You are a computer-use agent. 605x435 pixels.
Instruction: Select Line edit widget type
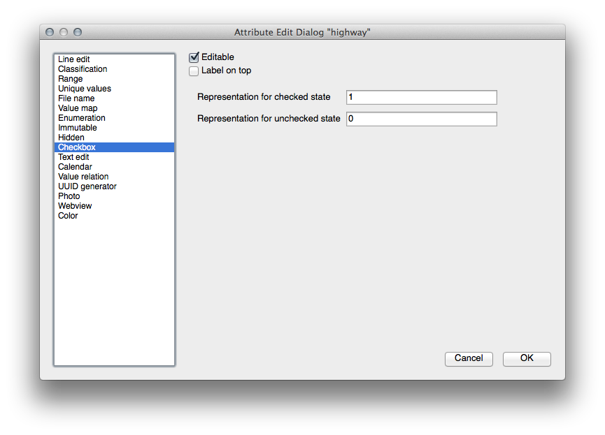point(74,59)
